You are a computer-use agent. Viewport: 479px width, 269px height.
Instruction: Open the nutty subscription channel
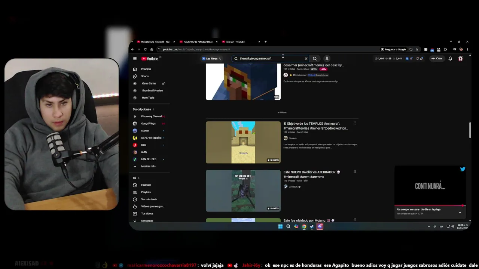tap(149, 152)
